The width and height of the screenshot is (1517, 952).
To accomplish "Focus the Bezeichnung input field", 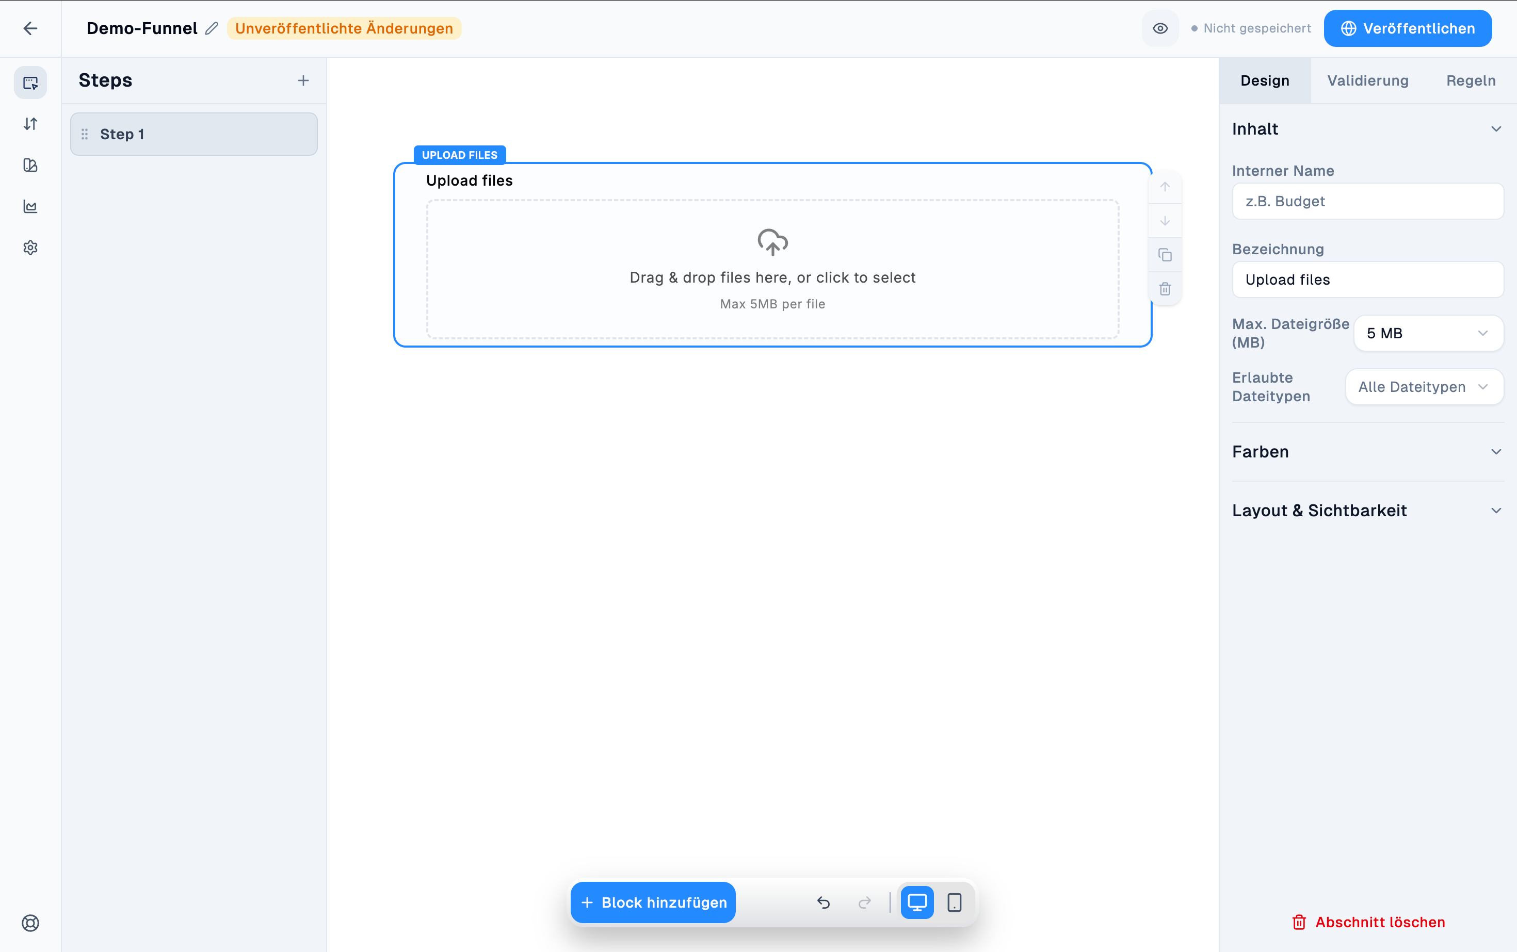I will [1368, 280].
